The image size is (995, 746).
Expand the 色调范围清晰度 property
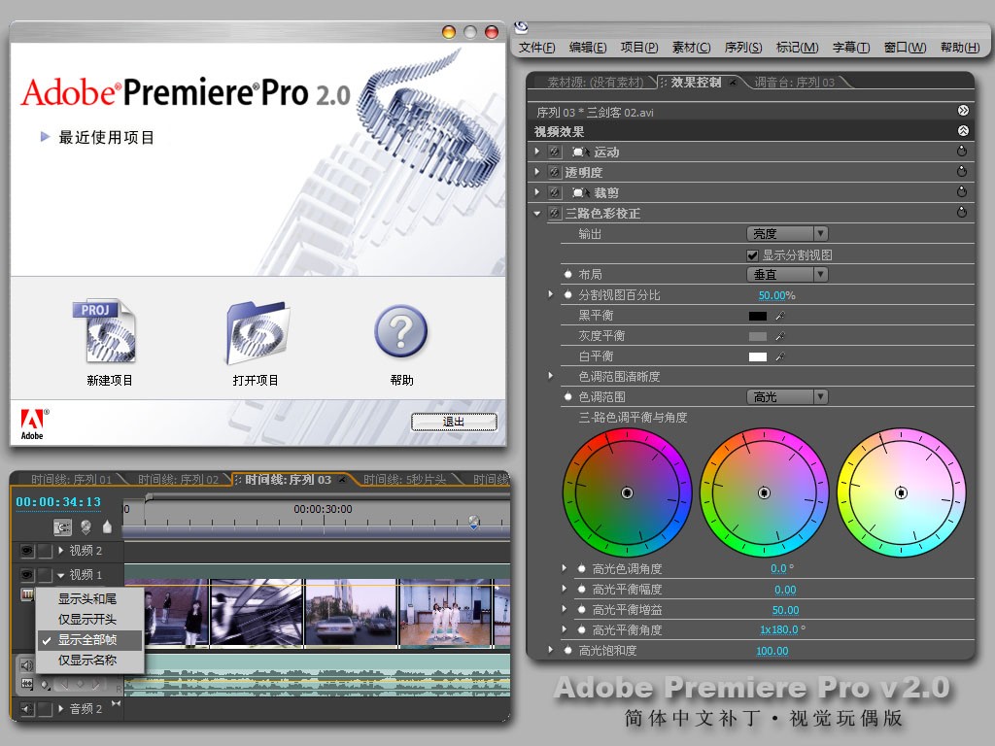pos(550,376)
